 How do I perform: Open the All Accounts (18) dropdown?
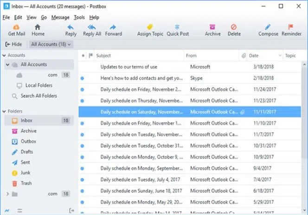pos(51,44)
